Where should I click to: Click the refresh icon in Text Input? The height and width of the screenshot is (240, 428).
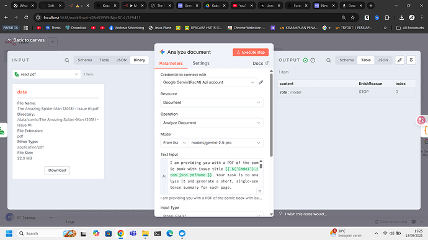(x=259, y=191)
